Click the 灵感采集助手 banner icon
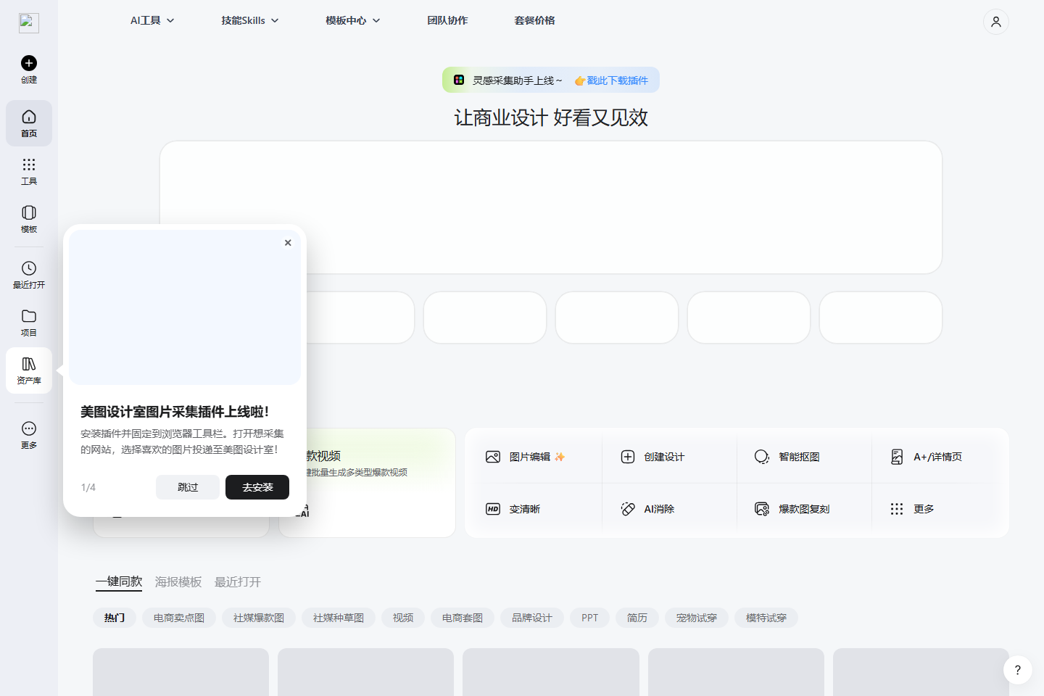This screenshot has width=1044, height=696. click(x=459, y=80)
